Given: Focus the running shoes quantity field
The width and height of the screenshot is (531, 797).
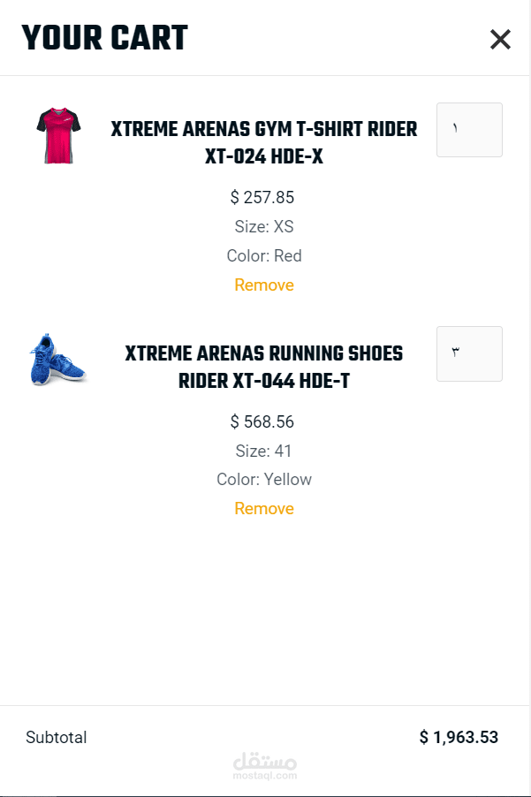Looking at the screenshot, I should click(469, 353).
